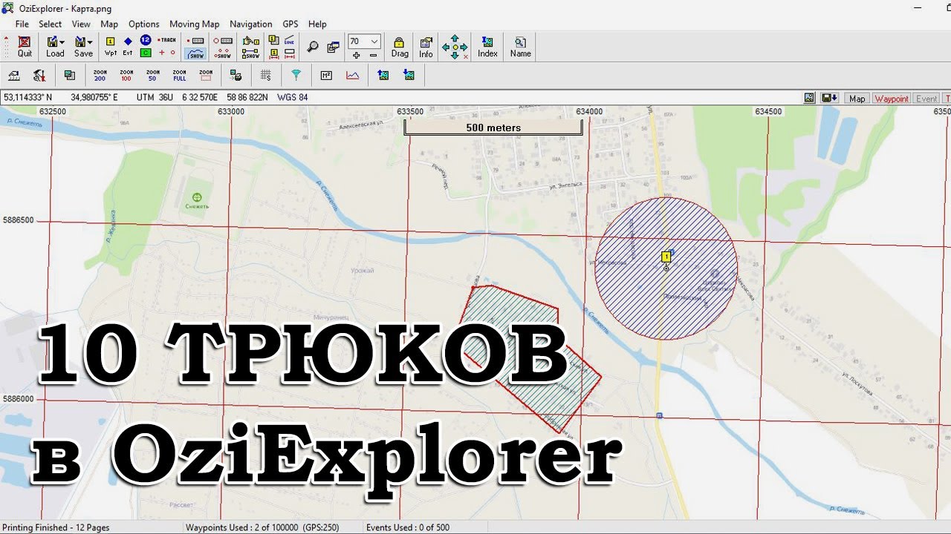Open the Select menu
The height and width of the screenshot is (534, 951).
[51, 24]
